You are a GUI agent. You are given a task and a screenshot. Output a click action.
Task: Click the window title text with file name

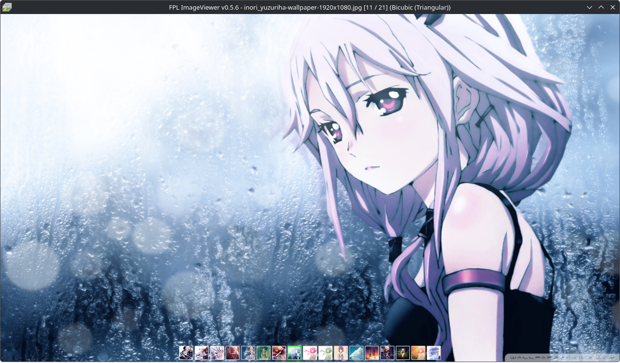310,7
